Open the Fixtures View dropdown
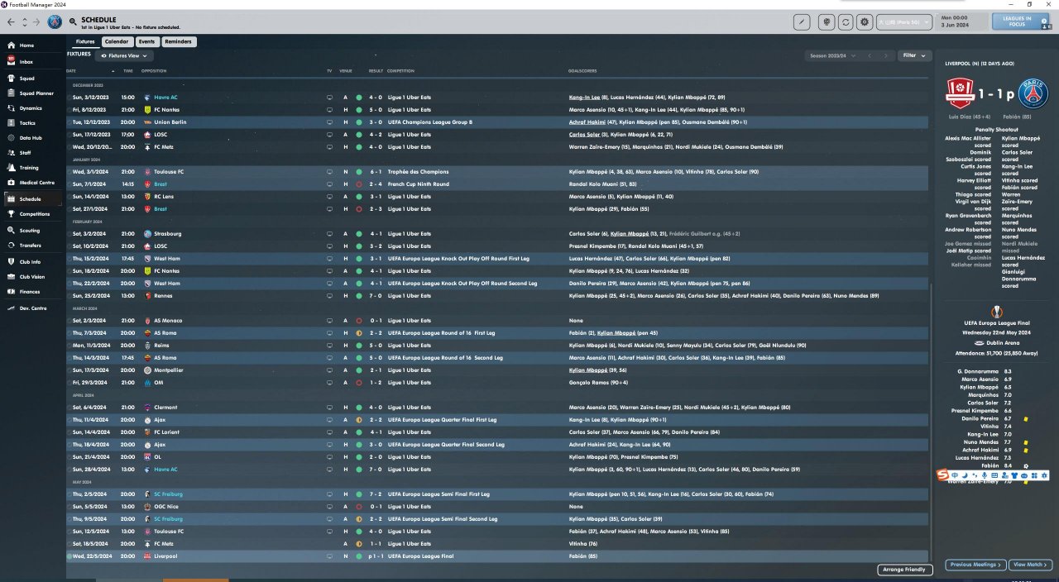1059x582 pixels. click(x=124, y=55)
